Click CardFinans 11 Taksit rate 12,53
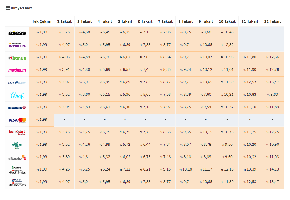The width and height of the screenshot is (290, 200). (250, 82)
